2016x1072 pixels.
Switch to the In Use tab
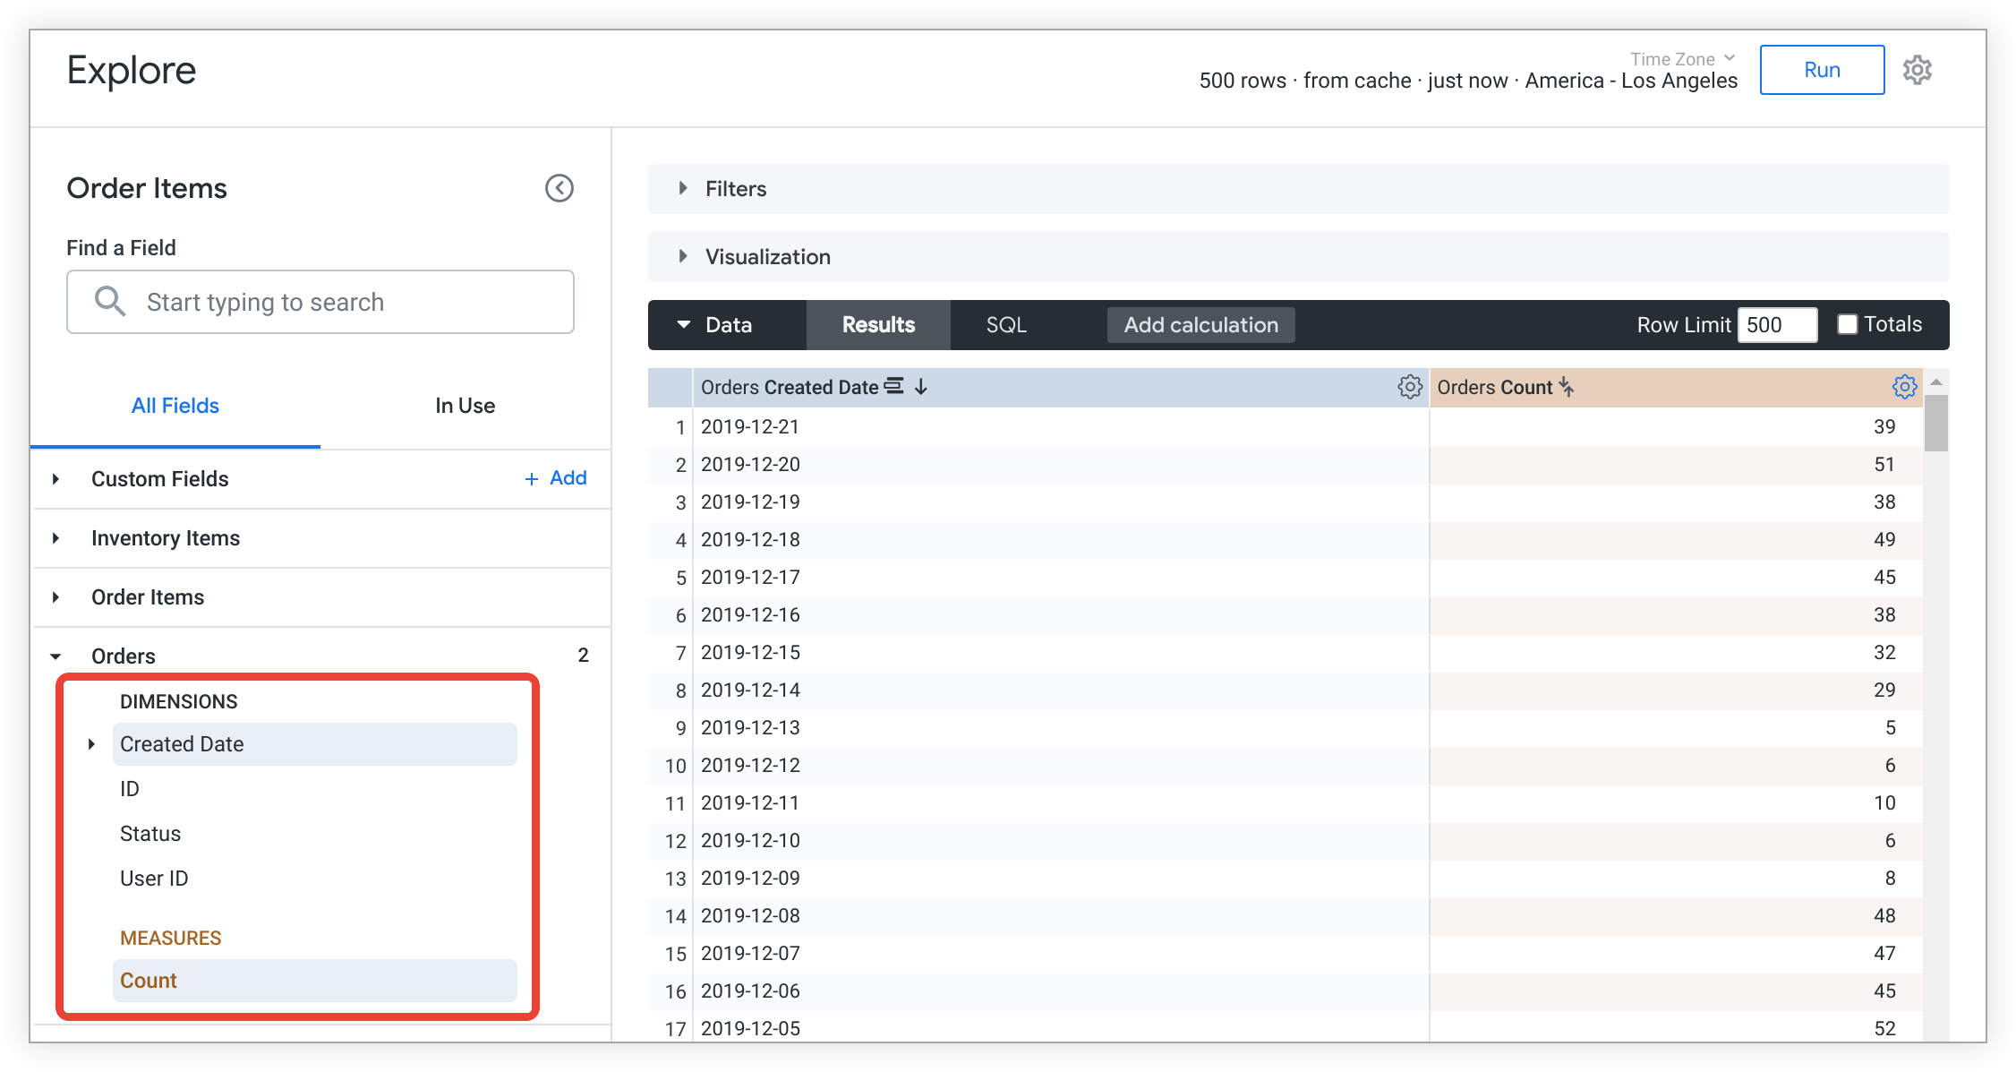(465, 406)
